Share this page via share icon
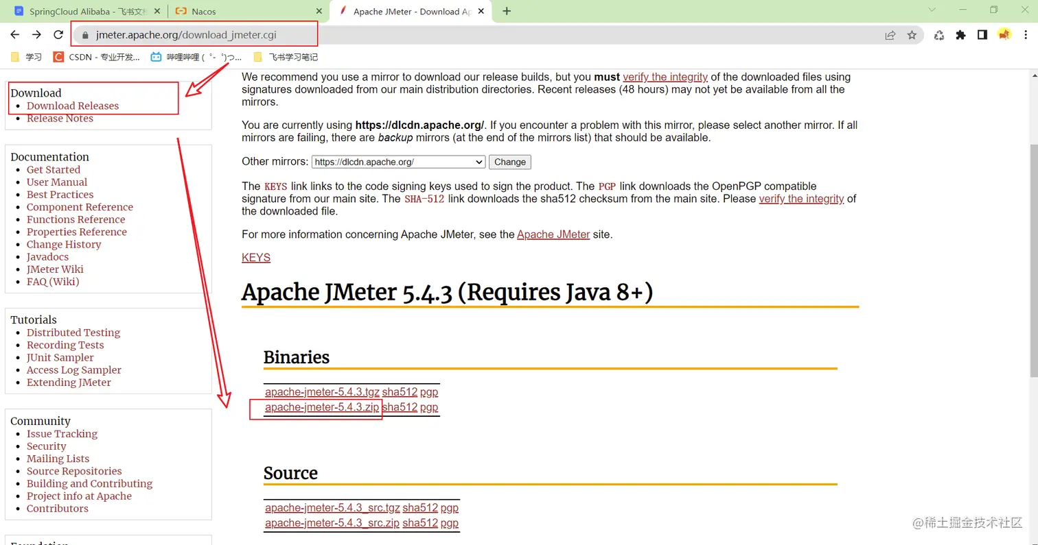The image size is (1038, 545). (x=890, y=35)
